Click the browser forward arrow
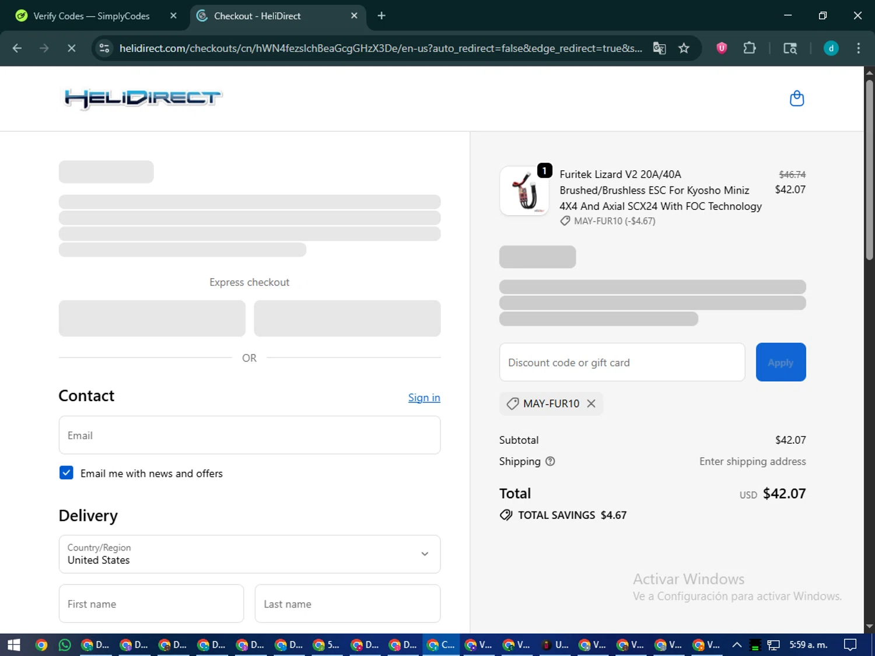 coord(44,48)
